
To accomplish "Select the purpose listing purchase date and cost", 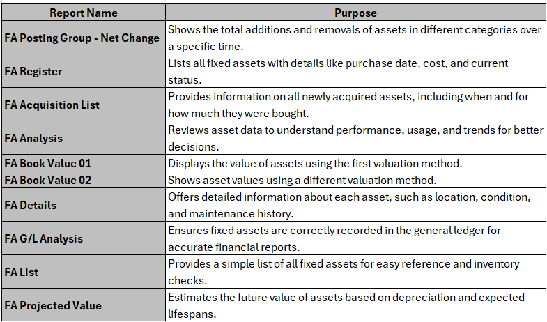I will tap(355, 71).
